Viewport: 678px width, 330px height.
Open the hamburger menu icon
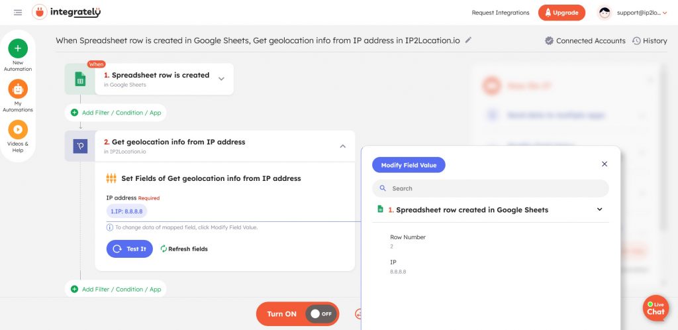click(x=17, y=13)
